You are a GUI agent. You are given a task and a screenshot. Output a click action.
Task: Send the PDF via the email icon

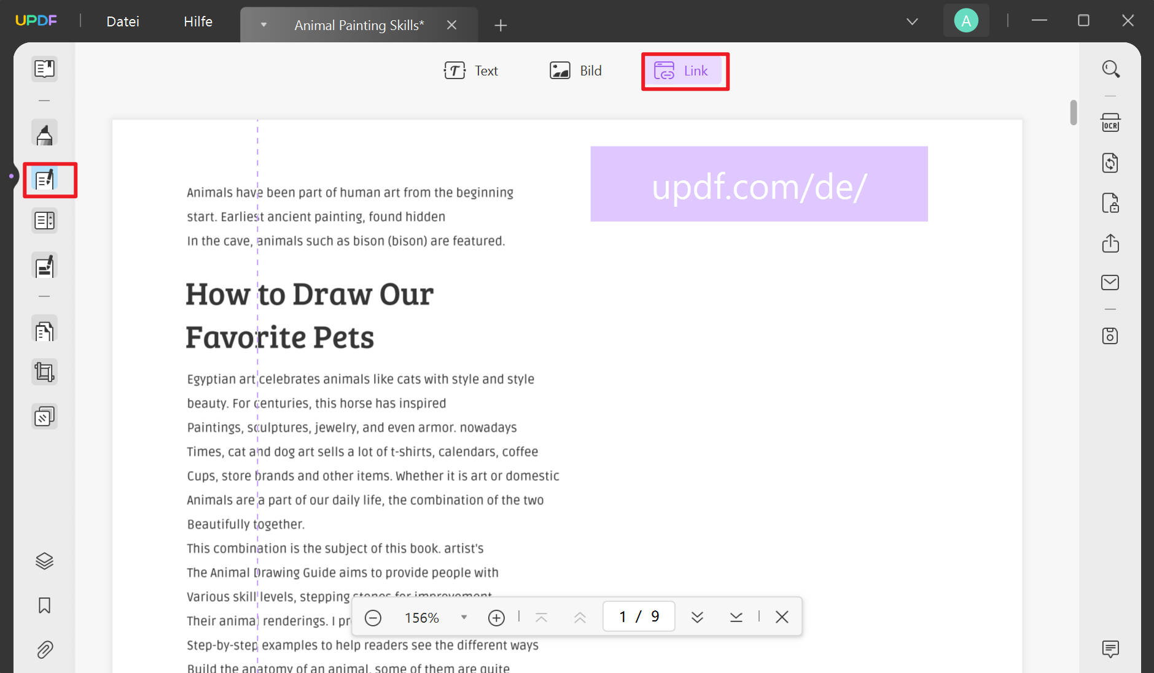tap(1110, 282)
